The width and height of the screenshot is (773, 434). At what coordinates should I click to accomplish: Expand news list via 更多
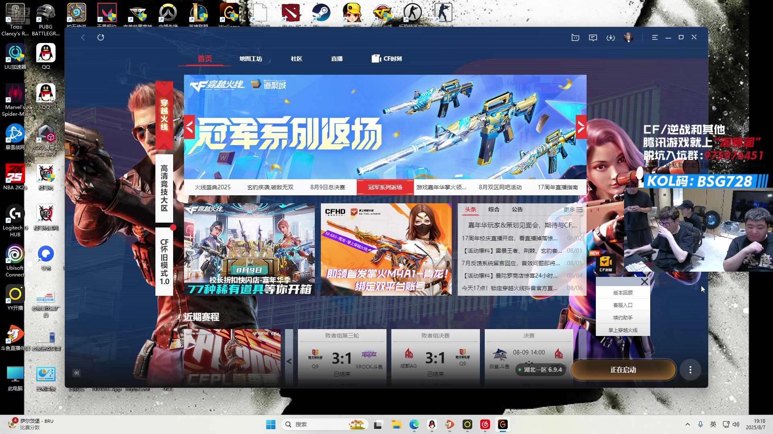[573, 210]
